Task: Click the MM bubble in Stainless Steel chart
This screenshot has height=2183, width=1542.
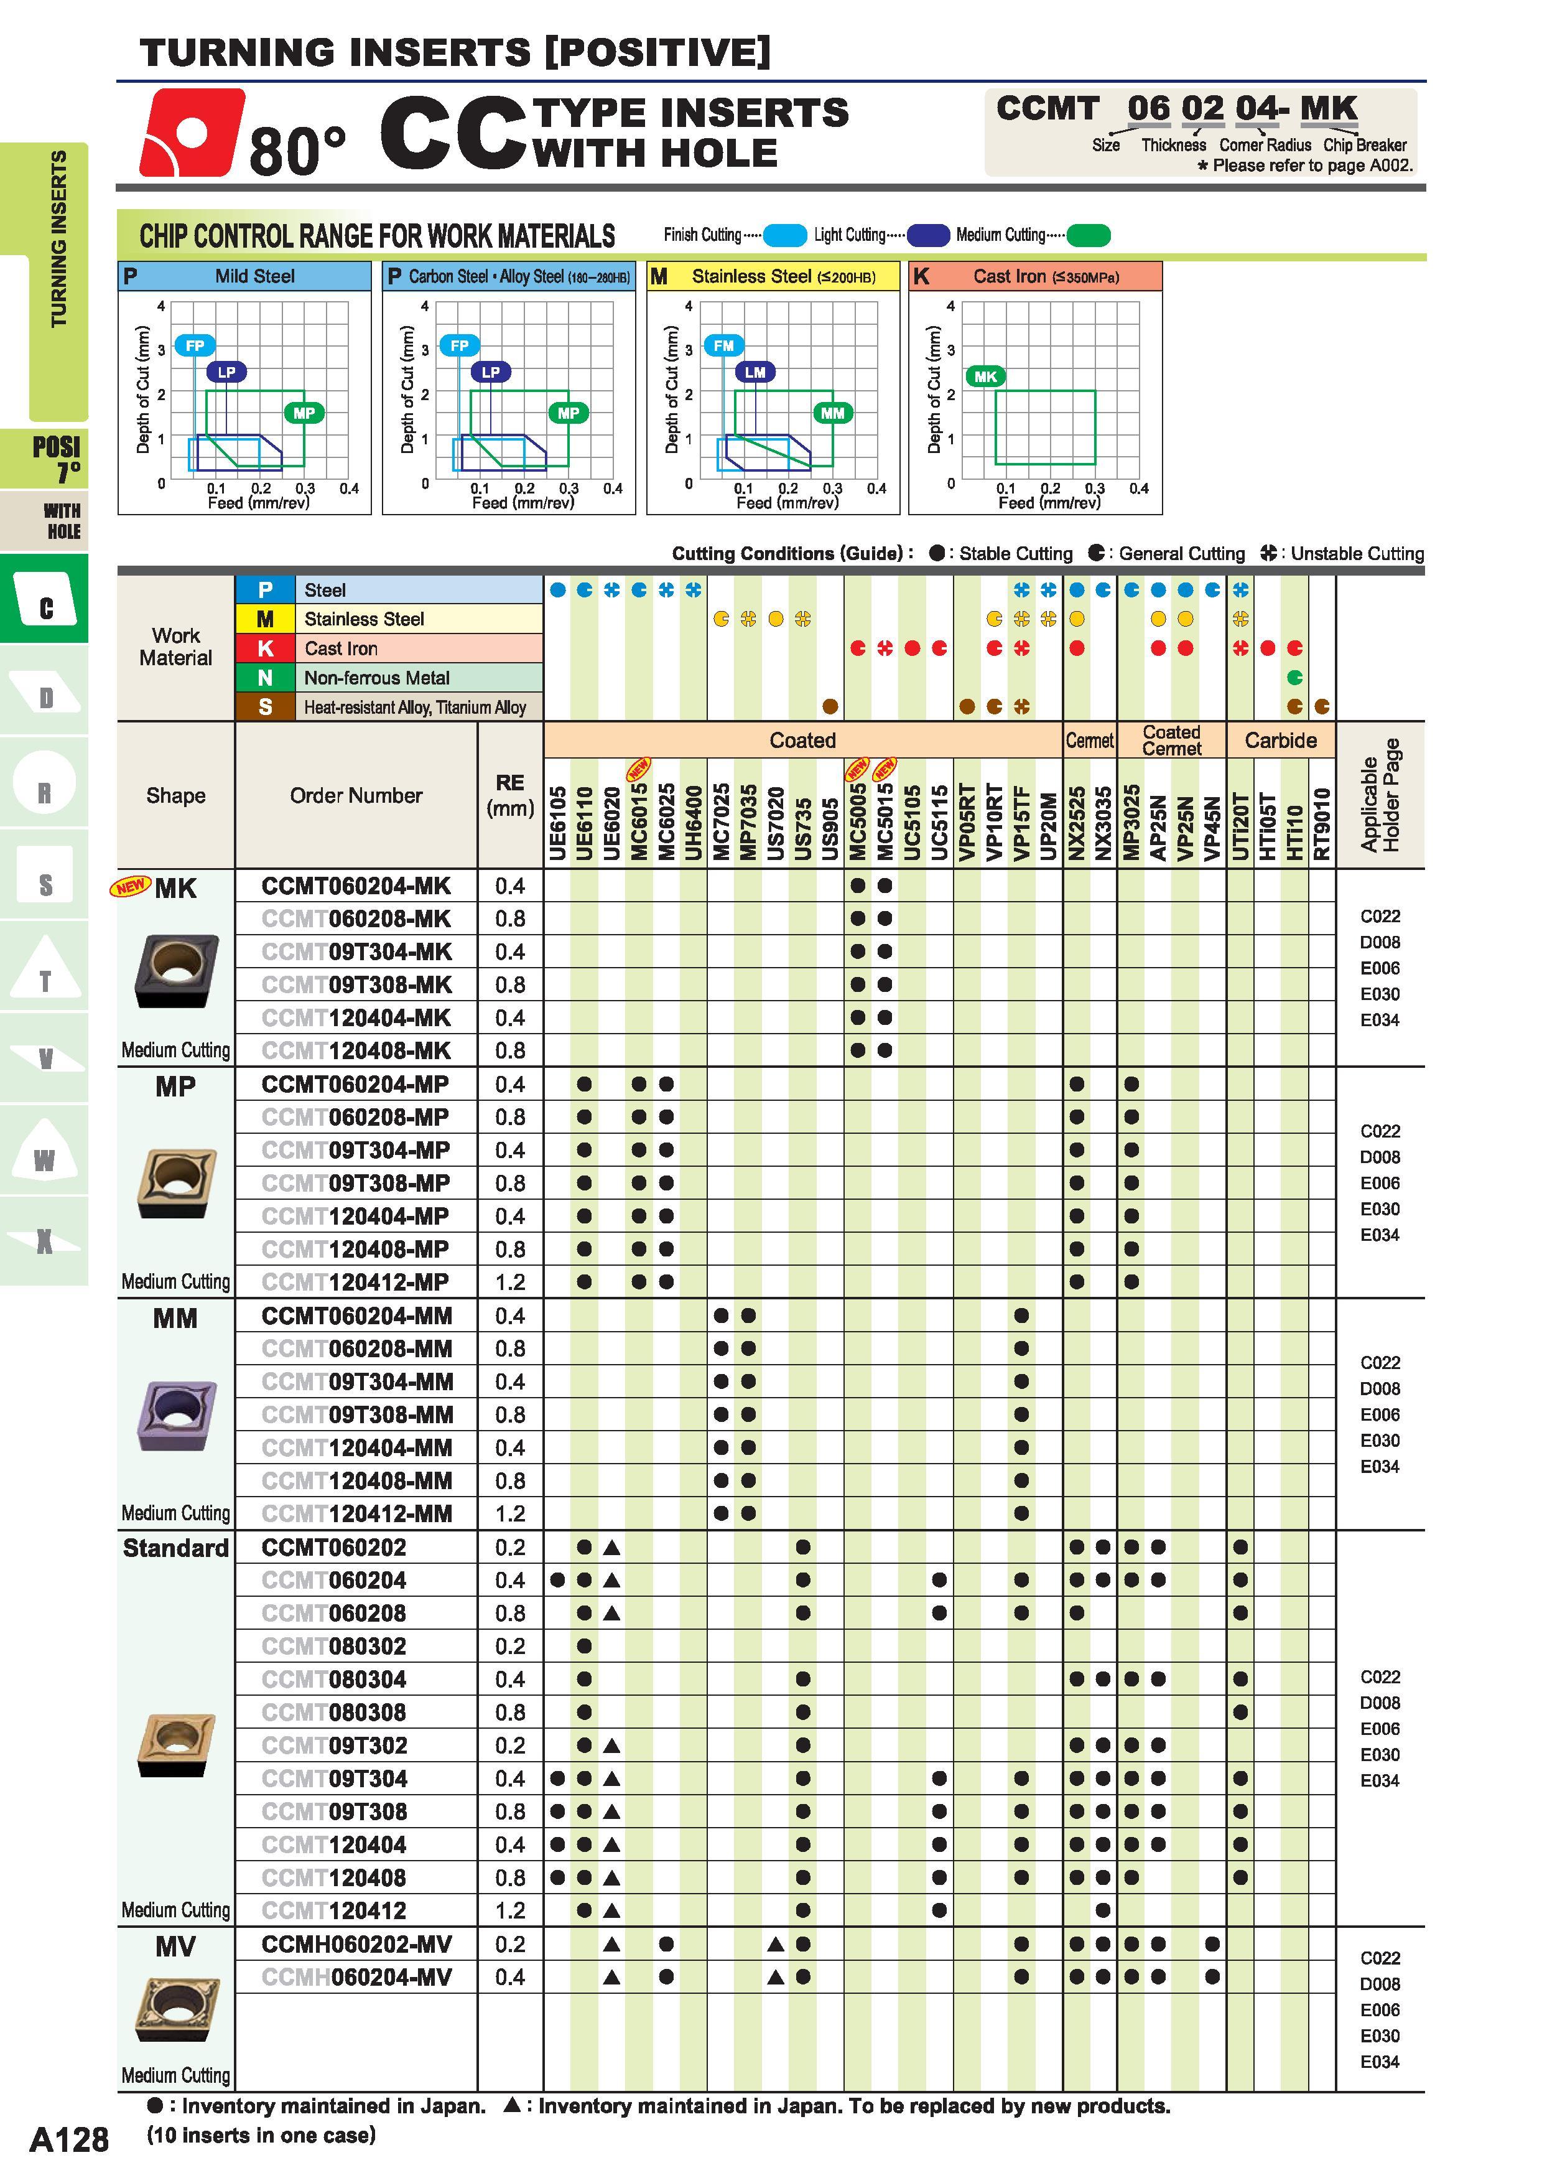Action: tap(832, 413)
